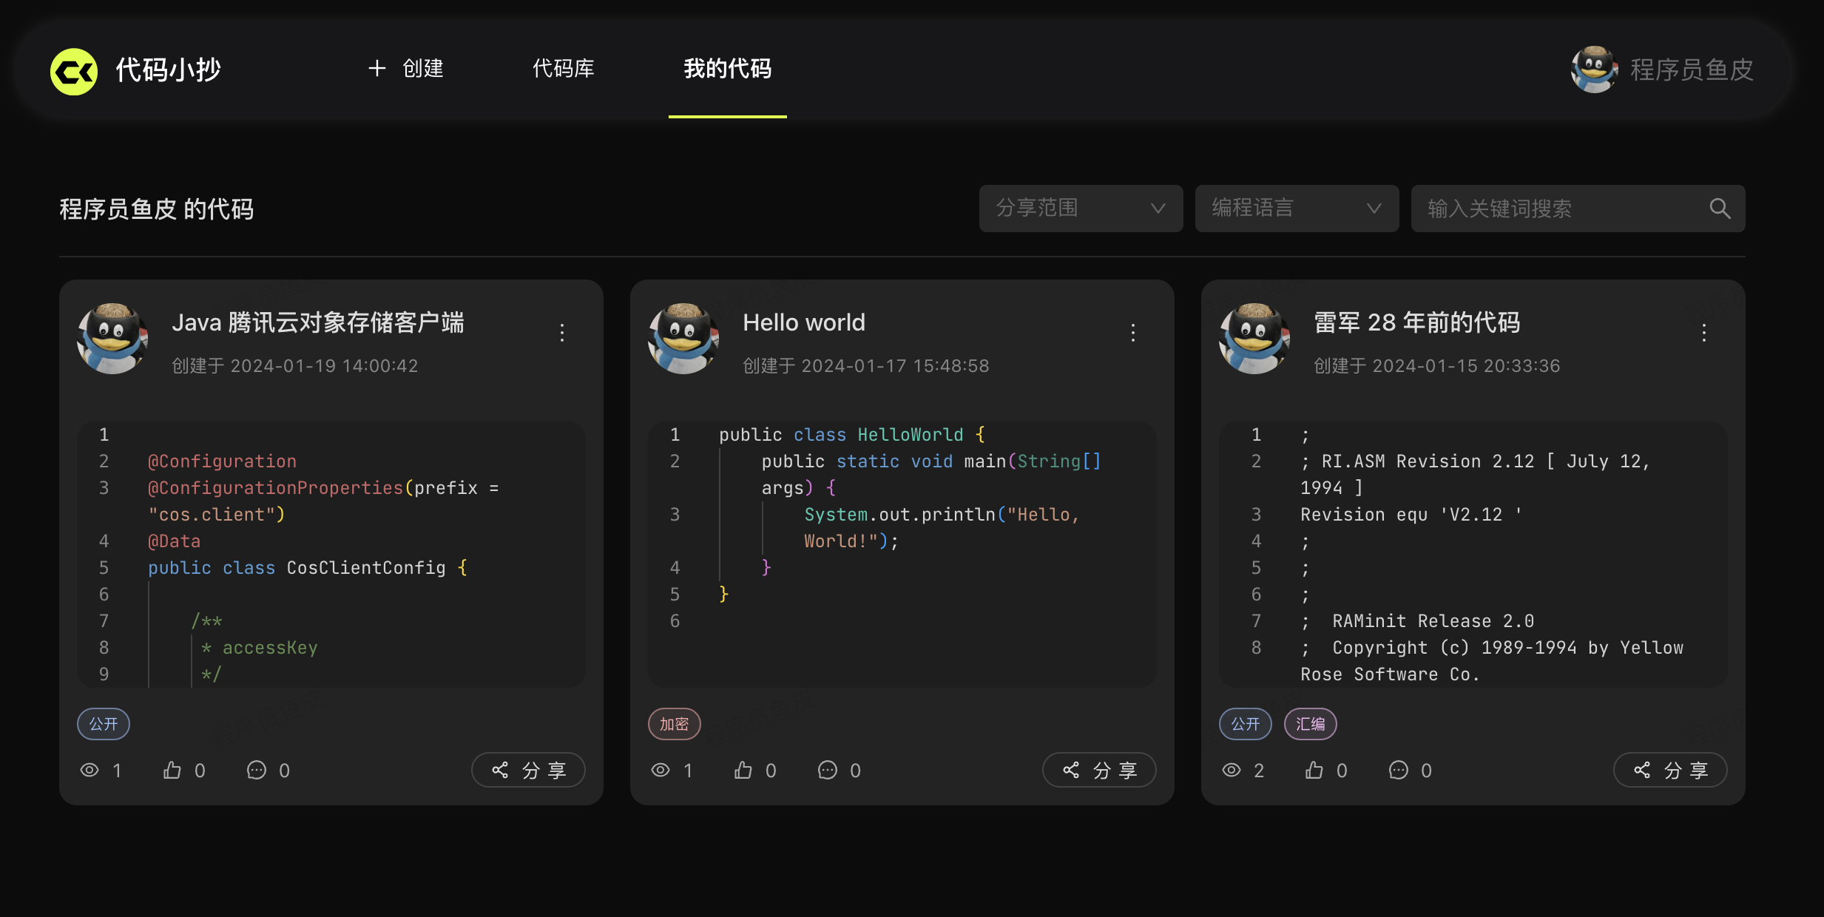The image size is (1824, 917).
Task: Open three-dot menu on Hello world card
Action: [1132, 332]
